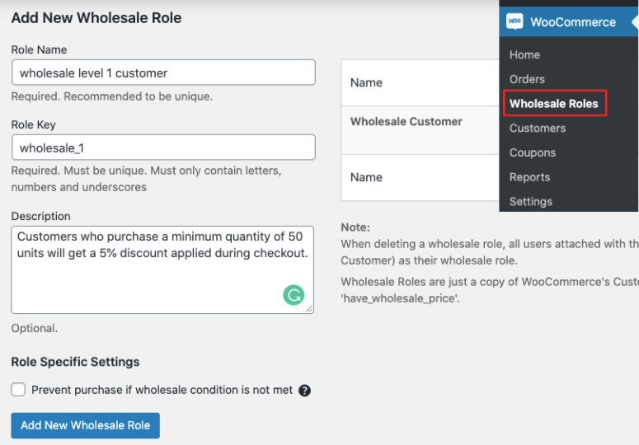Click the WooCommerce menu header
Screen dimensions: 639x445
(x=568, y=21)
